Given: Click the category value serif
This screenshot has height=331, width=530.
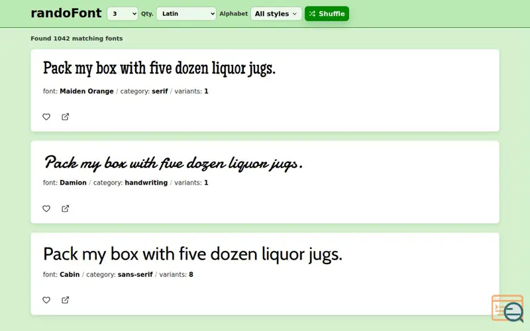Looking at the screenshot, I should [x=160, y=91].
